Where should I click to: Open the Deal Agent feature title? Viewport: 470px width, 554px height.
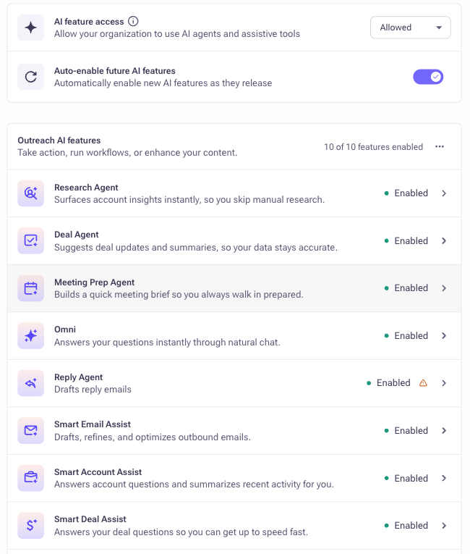coord(76,235)
